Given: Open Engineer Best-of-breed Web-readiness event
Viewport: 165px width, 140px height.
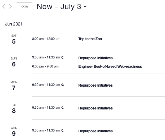Looking at the screenshot, I should coord(110,66).
